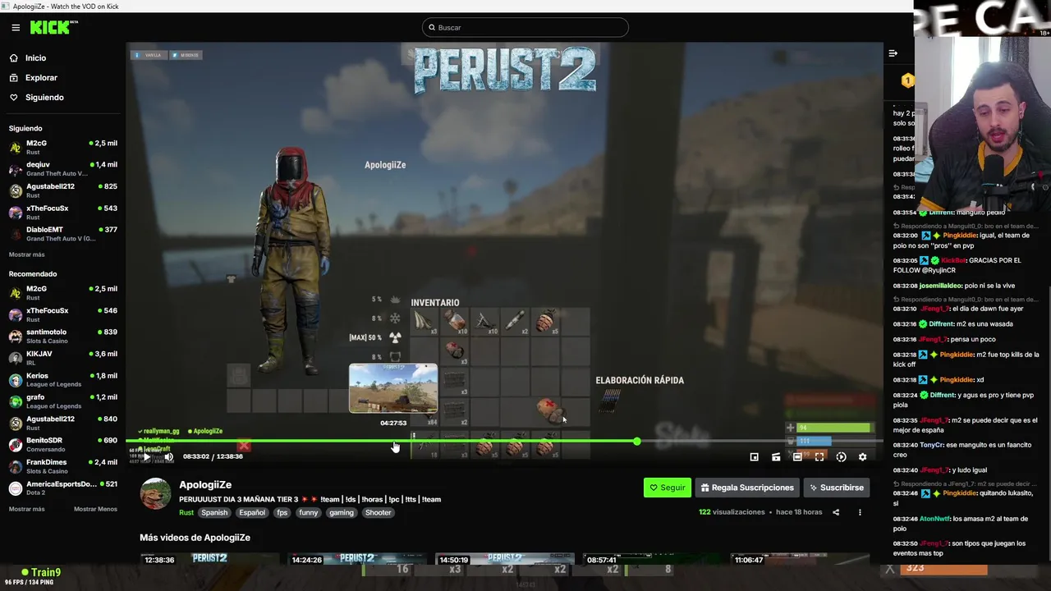Image resolution: width=1051 pixels, height=591 pixels.
Task: Open followed channel deqiuv
Action: click(62, 169)
